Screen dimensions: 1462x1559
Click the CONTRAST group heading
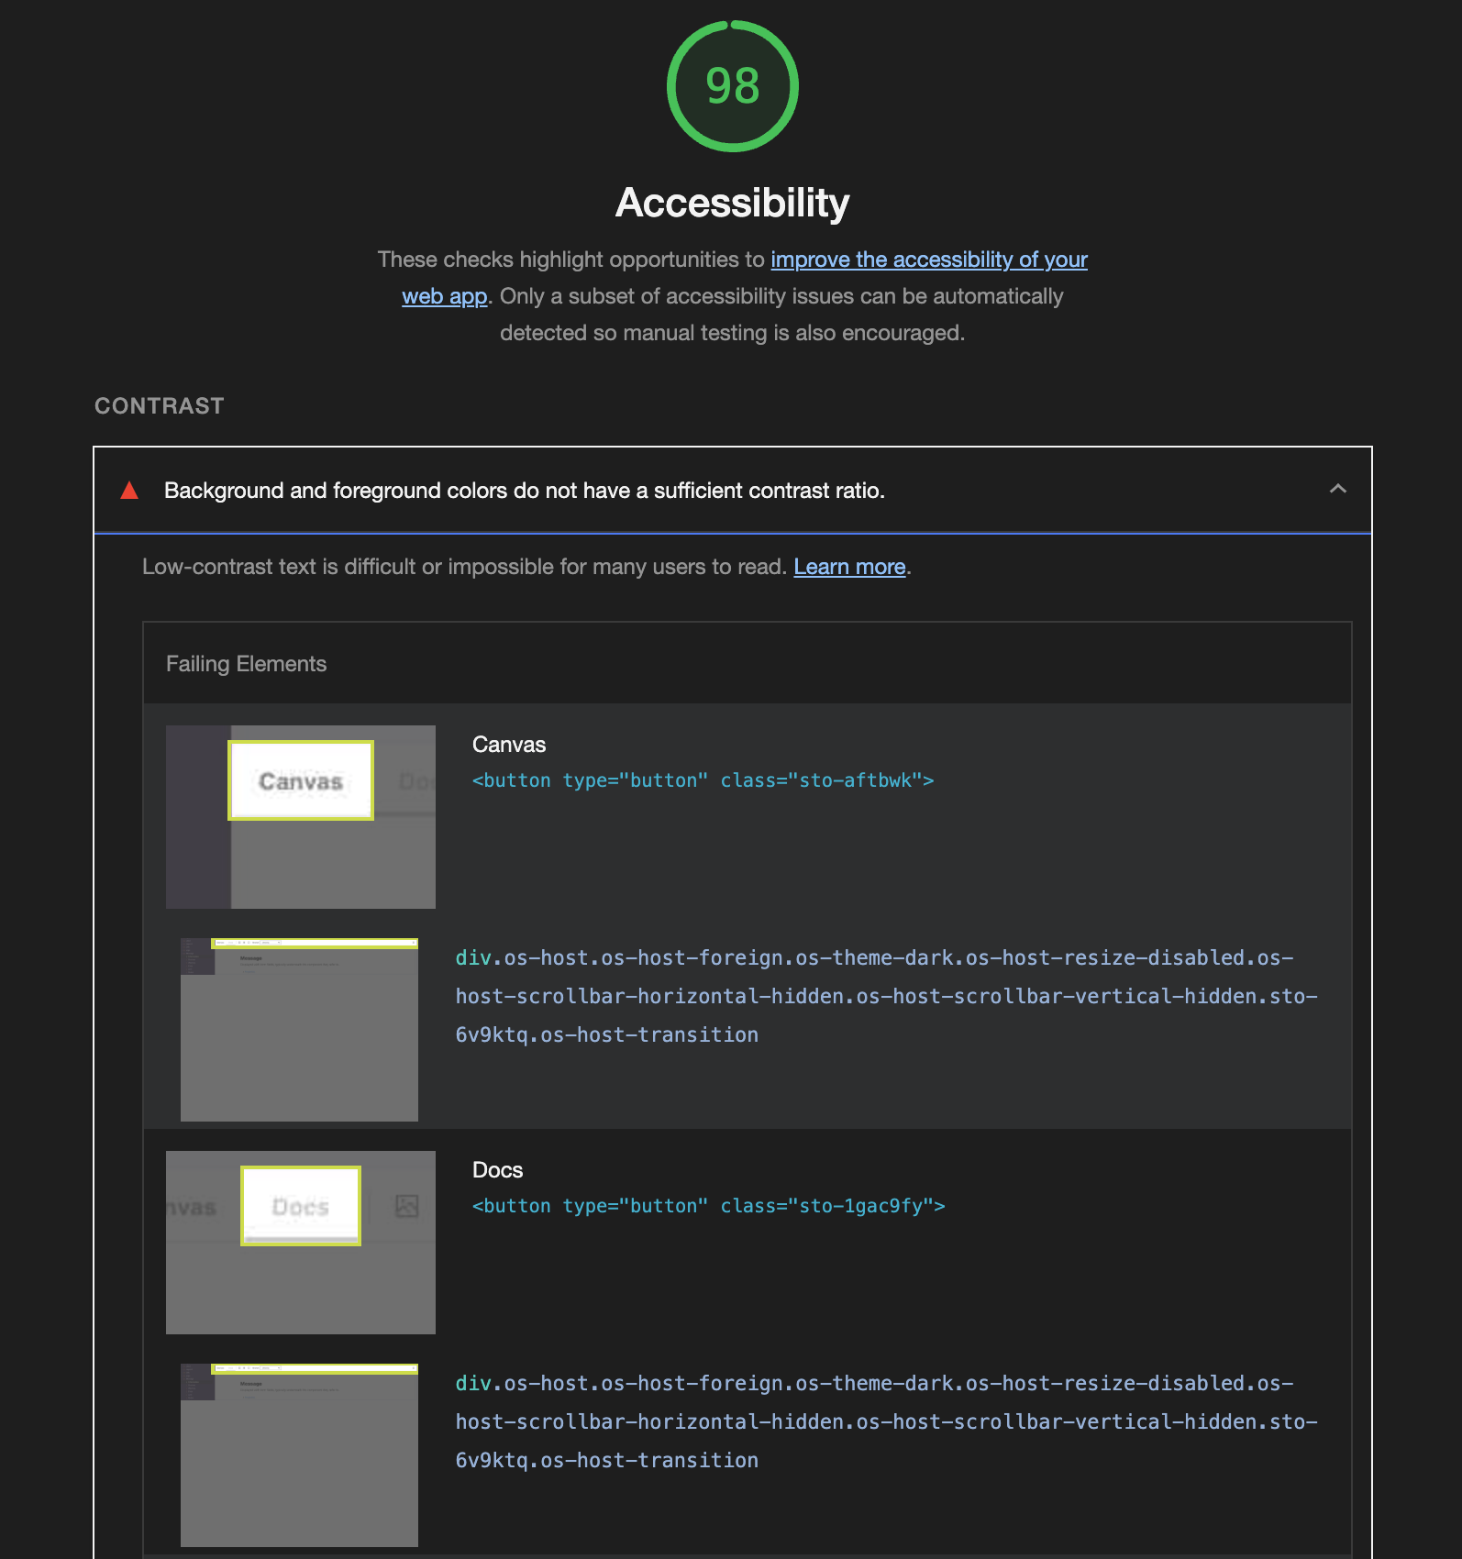tap(160, 406)
